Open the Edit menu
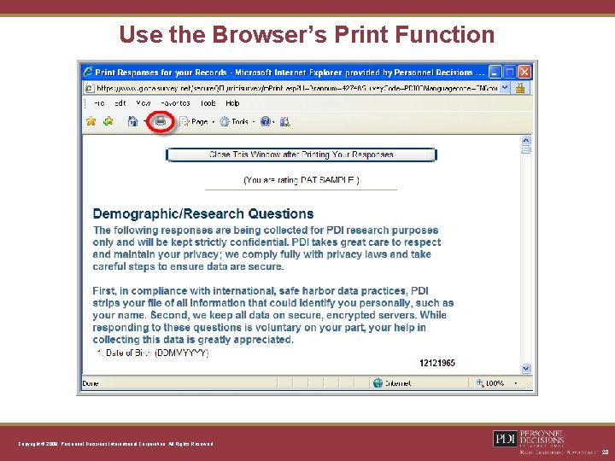Image resolution: width=615 pixels, height=461 pixels. (120, 103)
